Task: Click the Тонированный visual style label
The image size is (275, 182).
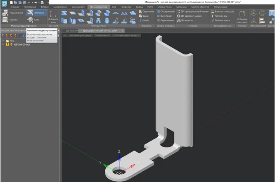Action: 101,35
